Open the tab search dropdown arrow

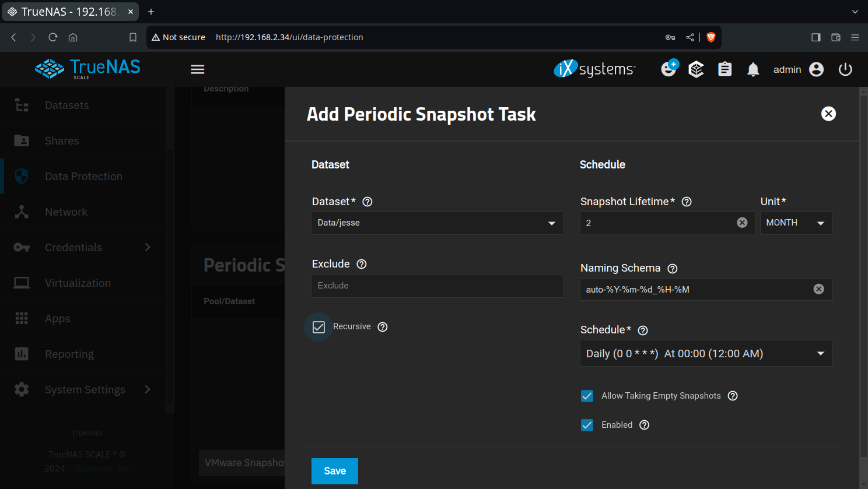855,12
